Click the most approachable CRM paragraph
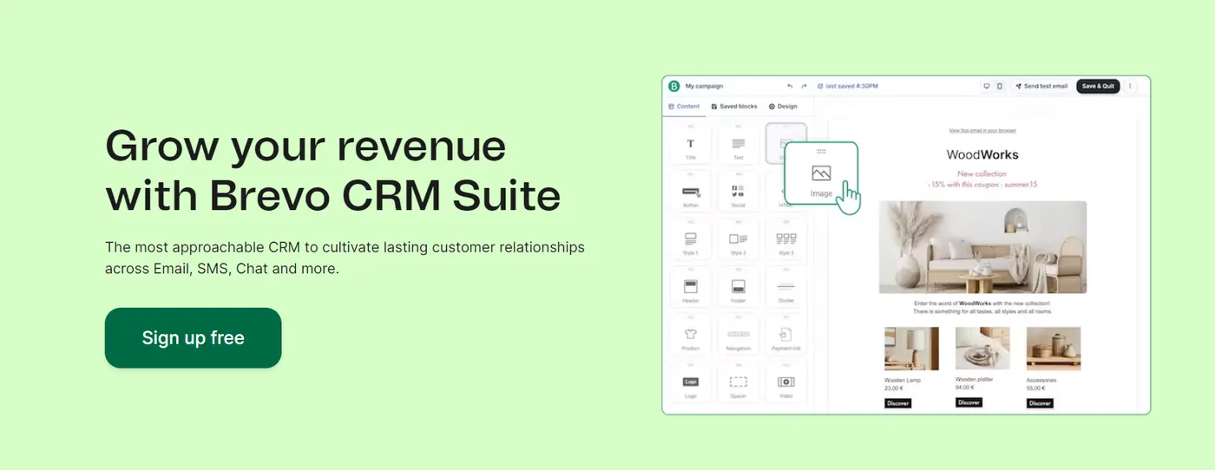1215x470 pixels. click(x=345, y=258)
